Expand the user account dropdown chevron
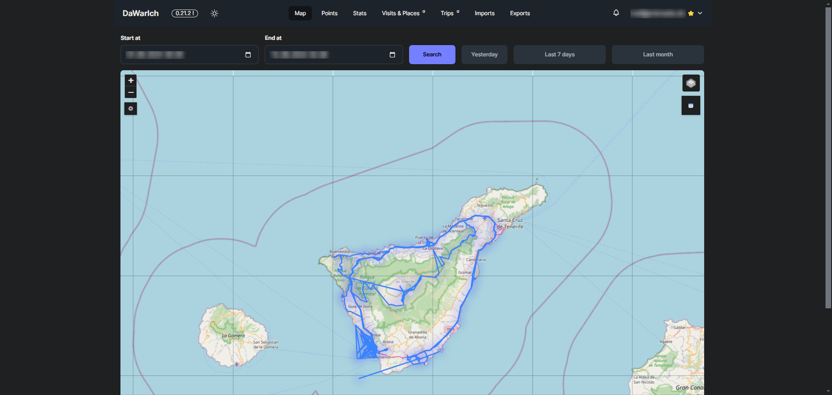The height and width of the screenshot is (395, 832). click(x=700, y=13)
